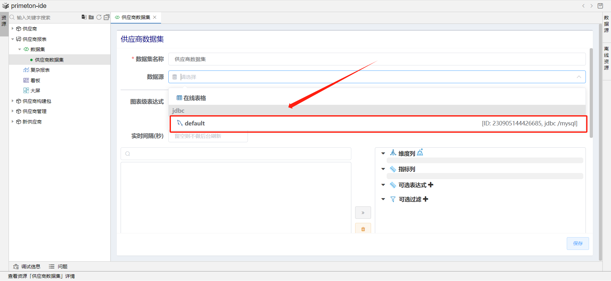Choose the 在线表格 option
Image resolution: width=611 pixels, height=281 pixels.
pyautogui.click(x=192, y=98)
